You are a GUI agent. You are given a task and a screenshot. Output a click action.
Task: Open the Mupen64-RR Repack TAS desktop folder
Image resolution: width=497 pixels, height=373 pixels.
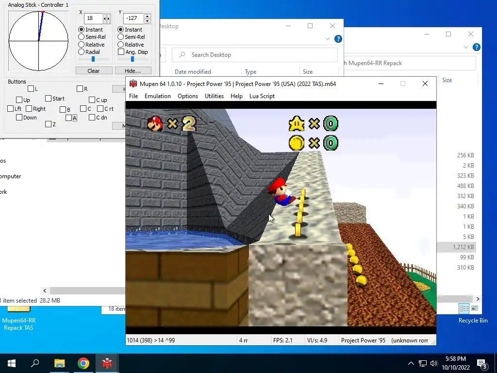click(19, 319)
